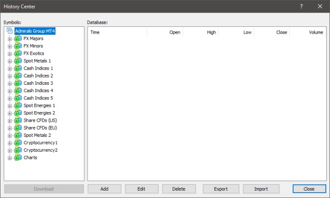Image resolution: width=330 pixels, height=198 pixels.
Task: Click the Spot Energies 2 group icon
Action: (18, 113)
